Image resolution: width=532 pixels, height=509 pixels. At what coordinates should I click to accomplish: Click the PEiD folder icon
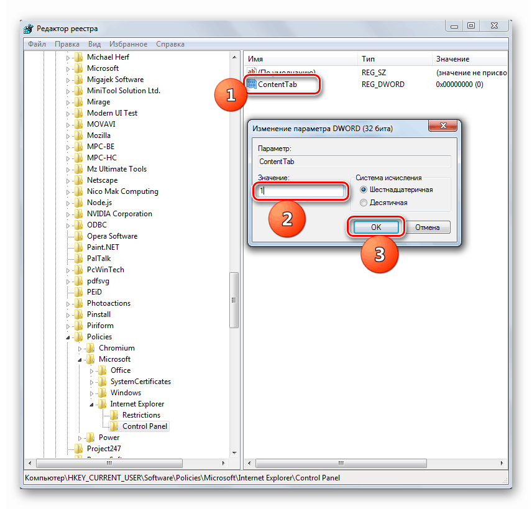79,292
